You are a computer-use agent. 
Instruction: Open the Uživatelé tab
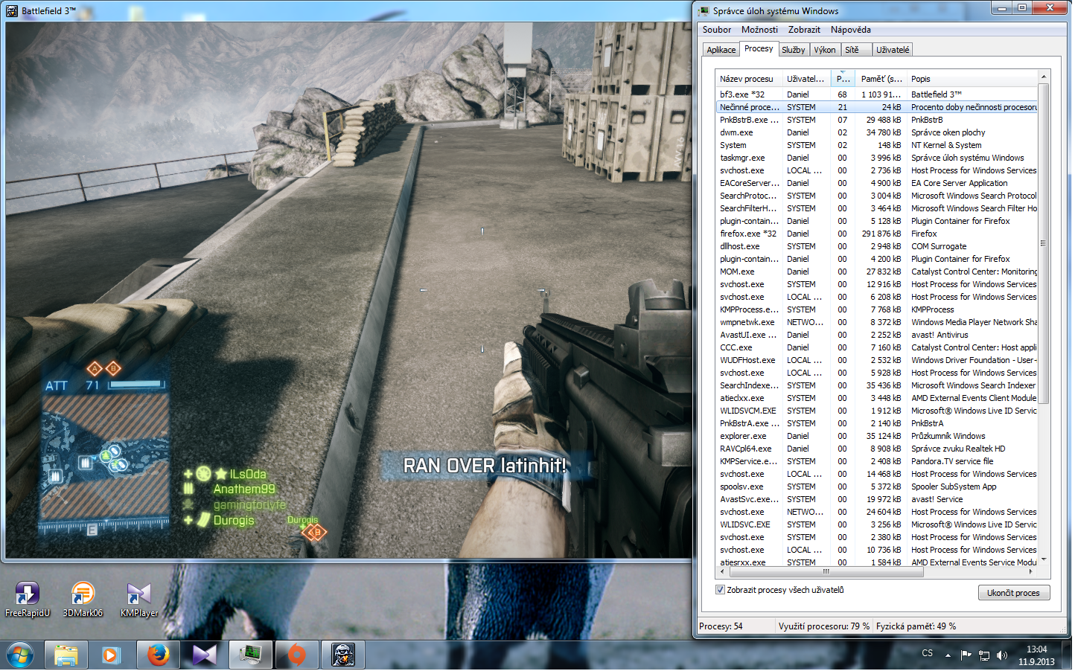pyautogui.click(x=892, y=50)
